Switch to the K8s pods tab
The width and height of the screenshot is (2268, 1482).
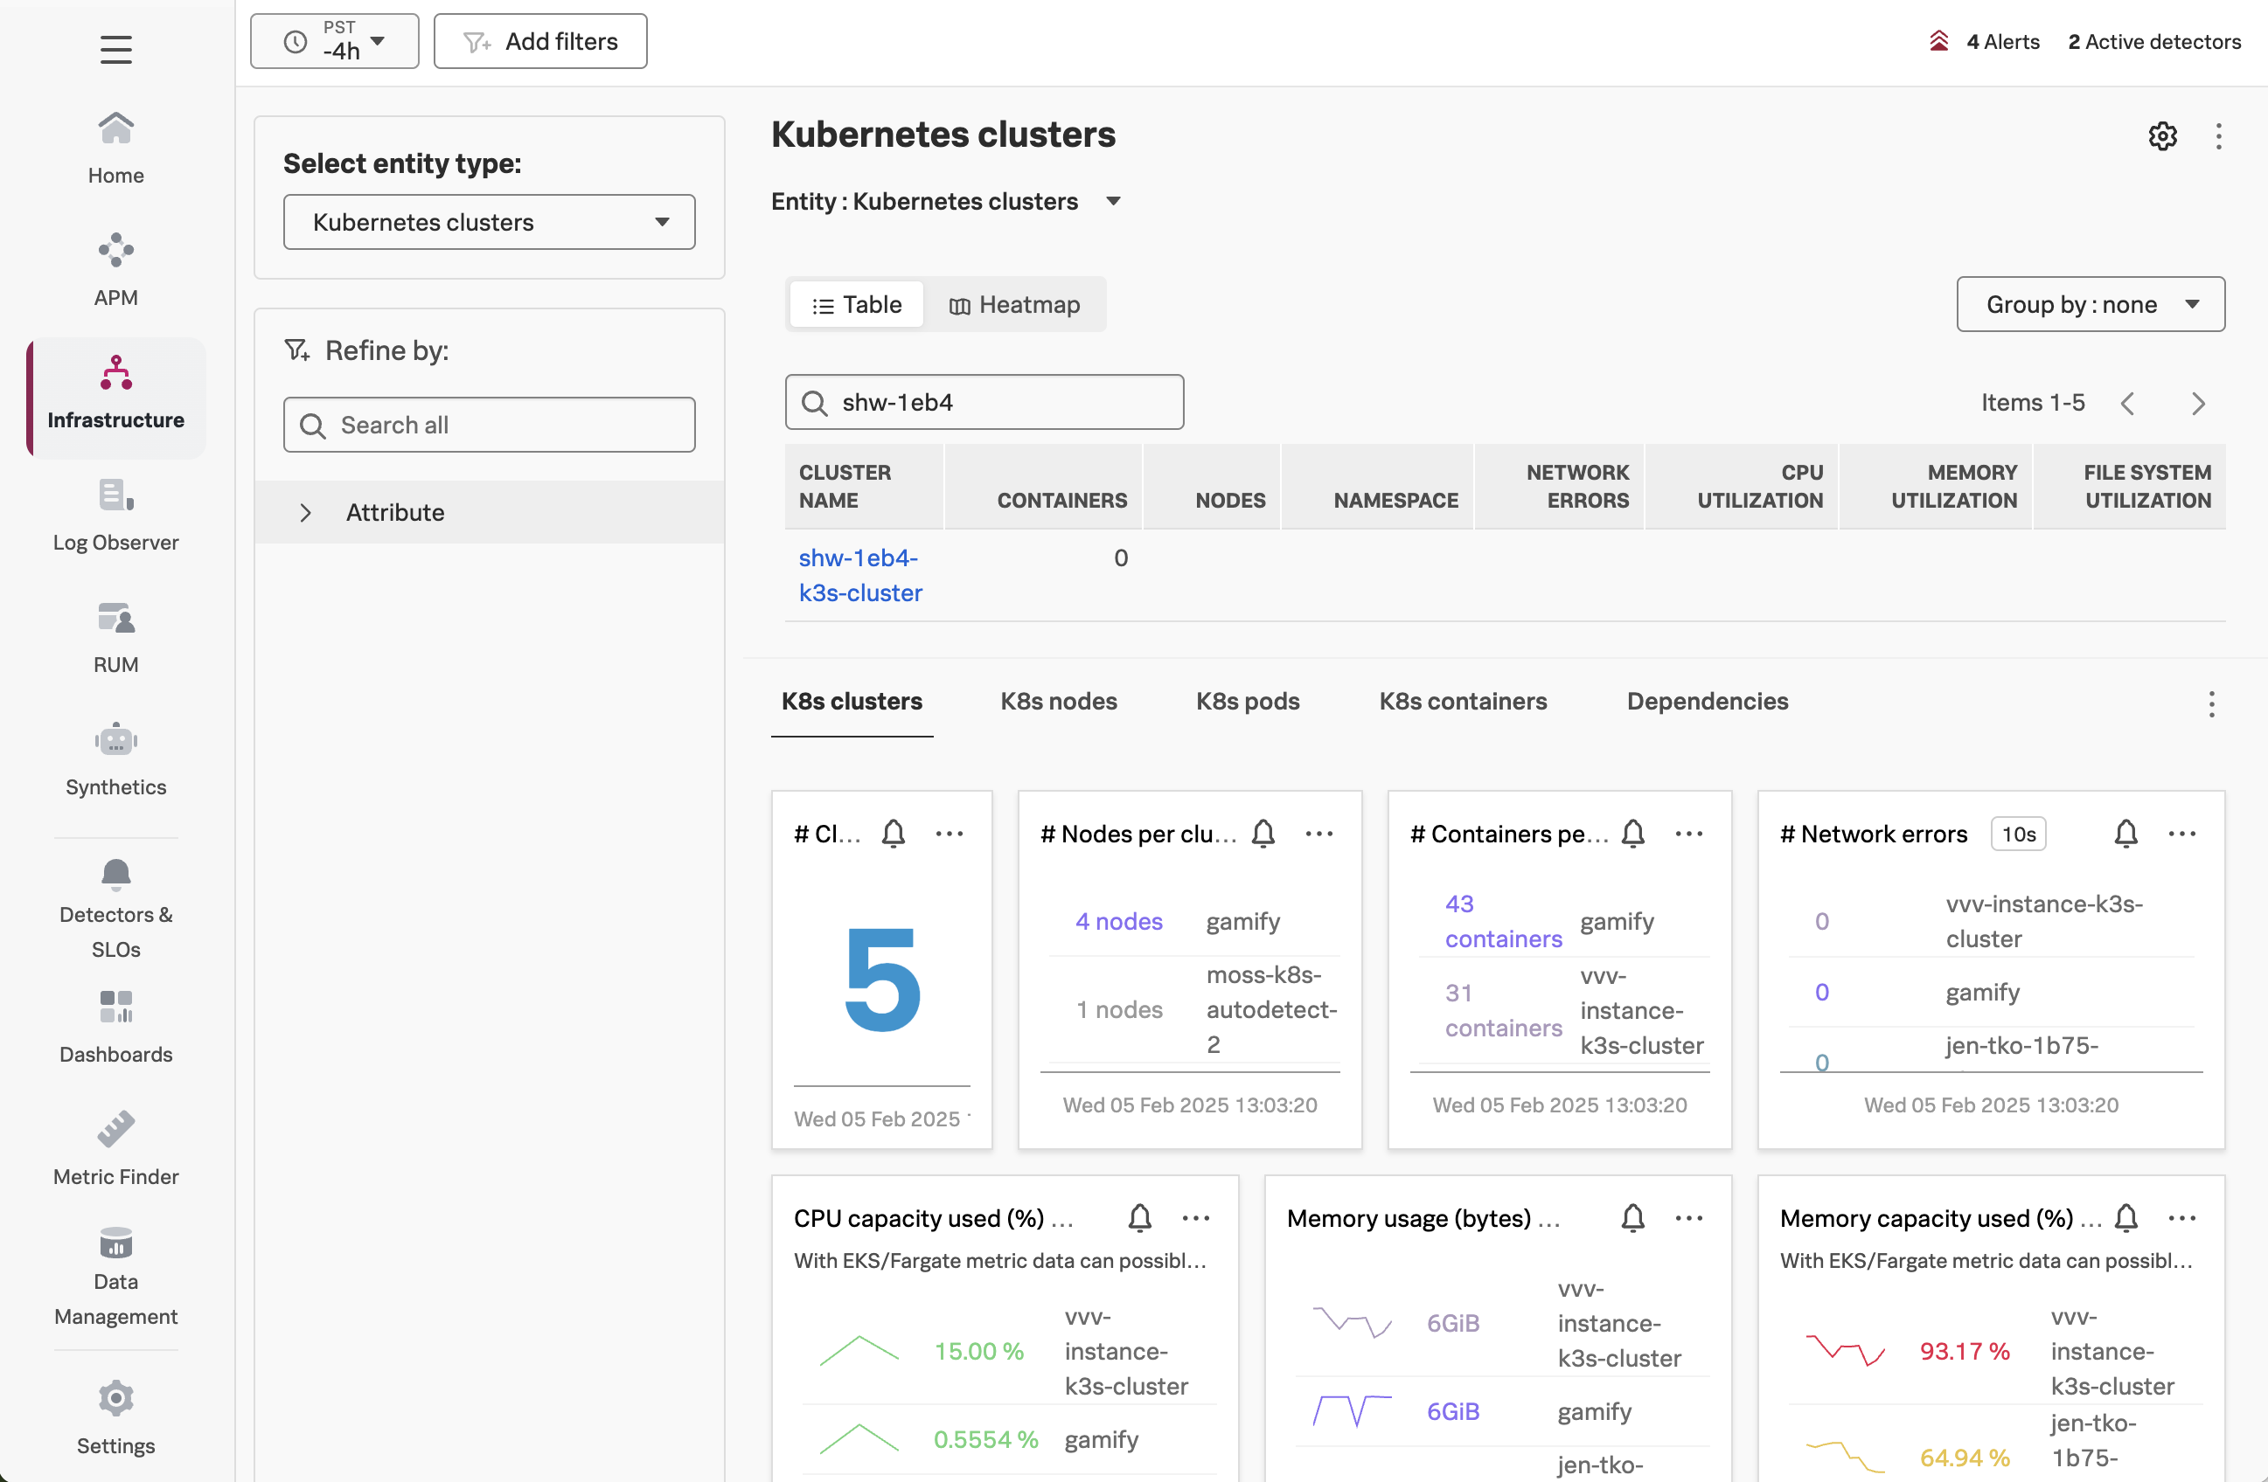point(1247,701)
